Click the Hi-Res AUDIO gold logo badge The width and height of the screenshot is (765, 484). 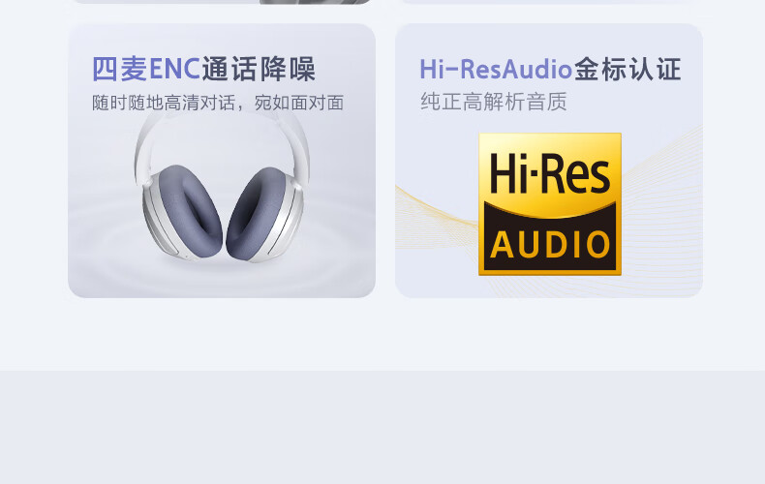pyautogui.click(x=550, y=204)
